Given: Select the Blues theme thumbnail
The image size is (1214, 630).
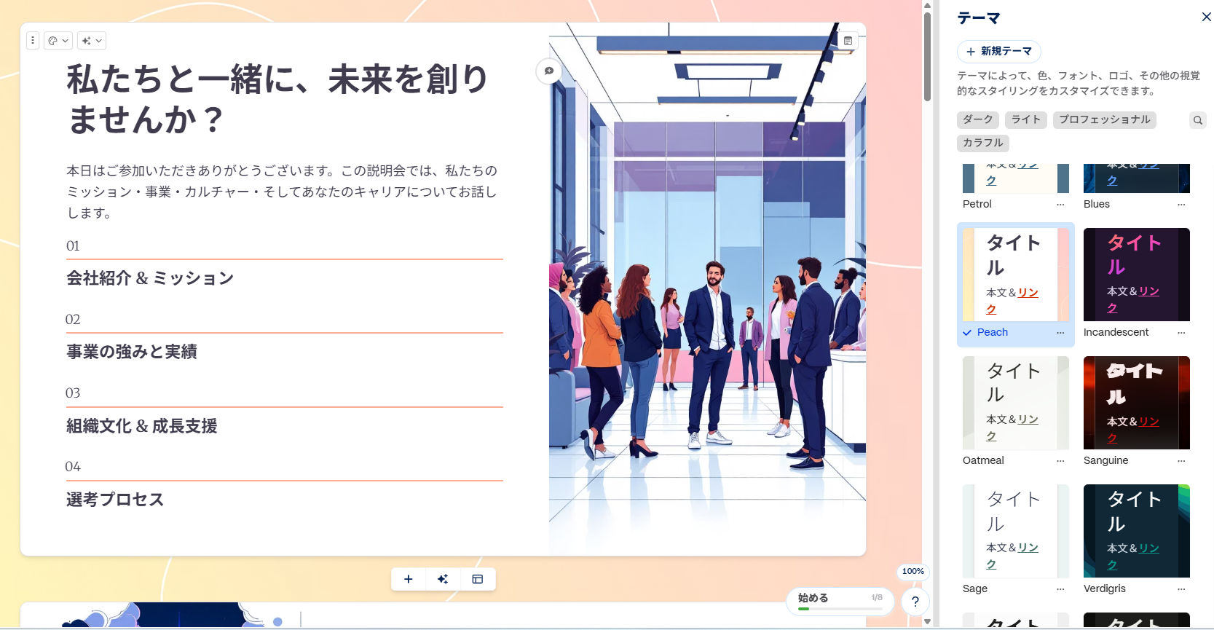Looking at the screenshot, I should [1137, 178].
